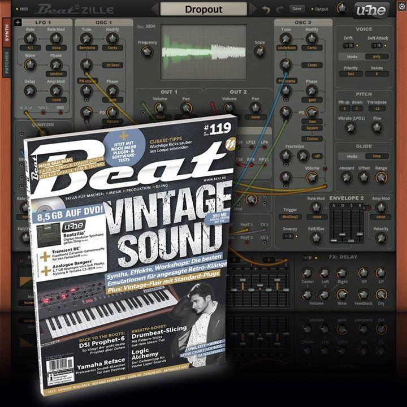The height and width of the screenshot is (407, 407).
Task: Open OSC 2 Tune 'Undertone' dropdown
Action: (287, 47)
